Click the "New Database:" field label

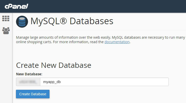29,74
